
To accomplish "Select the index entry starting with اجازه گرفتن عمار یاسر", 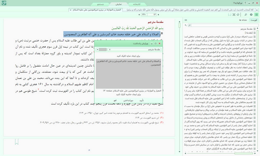I will pos(219,126).
